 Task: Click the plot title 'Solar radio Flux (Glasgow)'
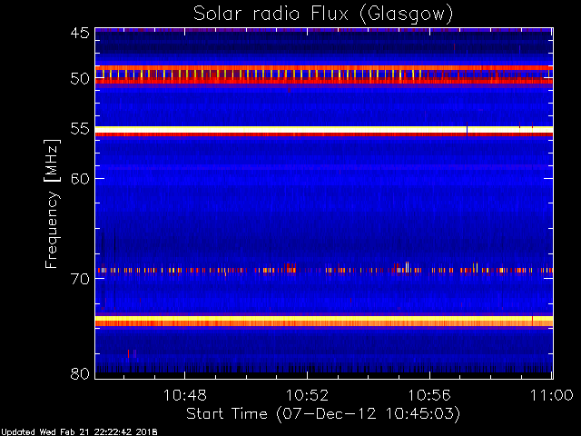tap(323, 15)
